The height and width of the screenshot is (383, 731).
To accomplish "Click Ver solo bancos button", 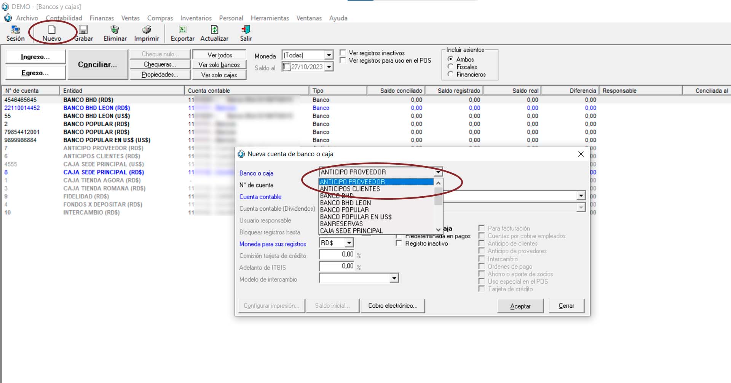I will (x=219, y=65).
